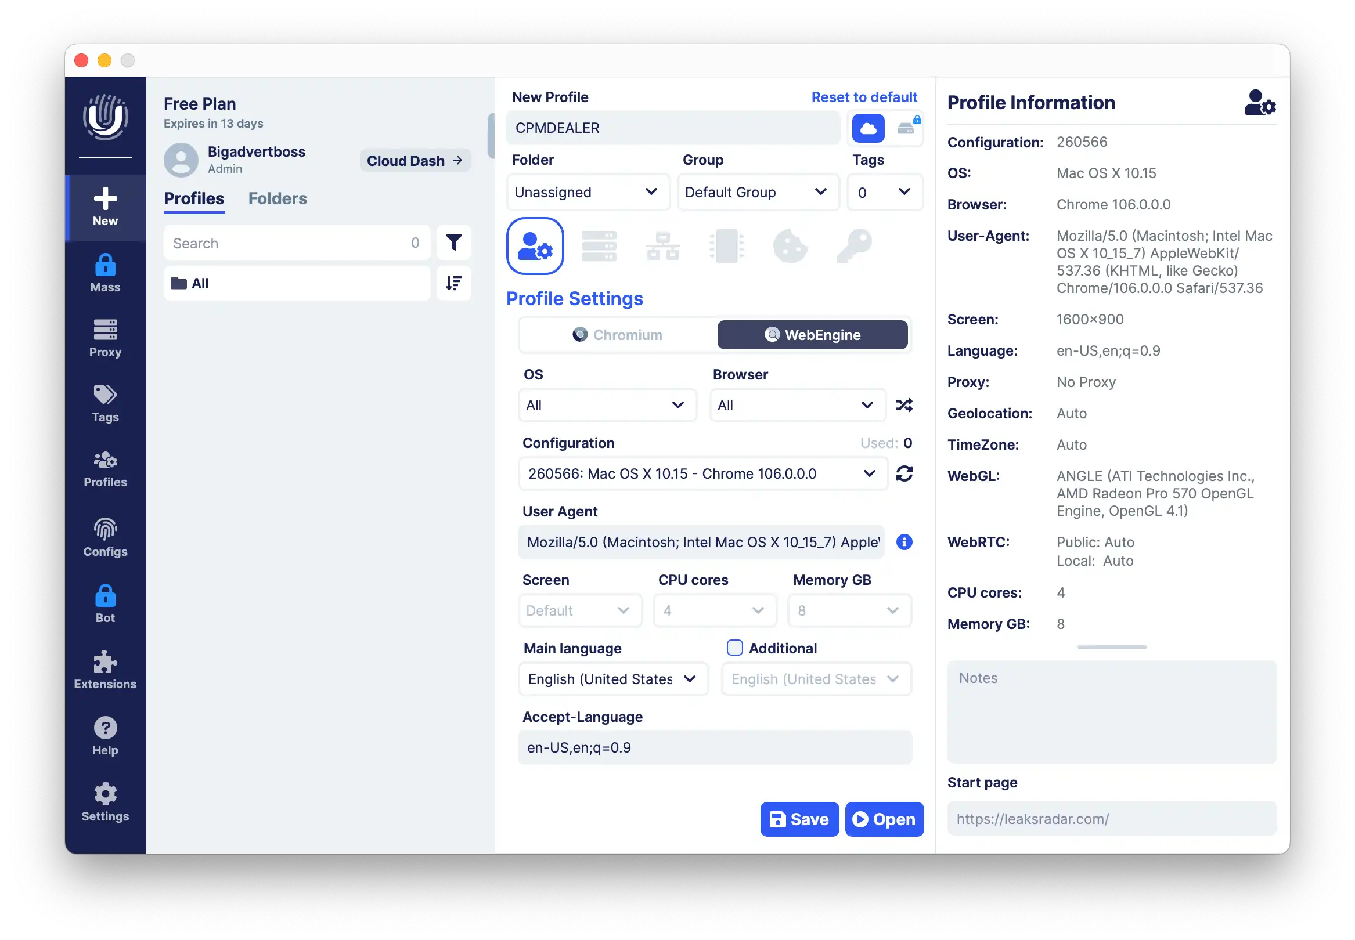Click the Accept-Language field
The height and width of the screenshot is (940, 1355).
(x=715, y=747)
